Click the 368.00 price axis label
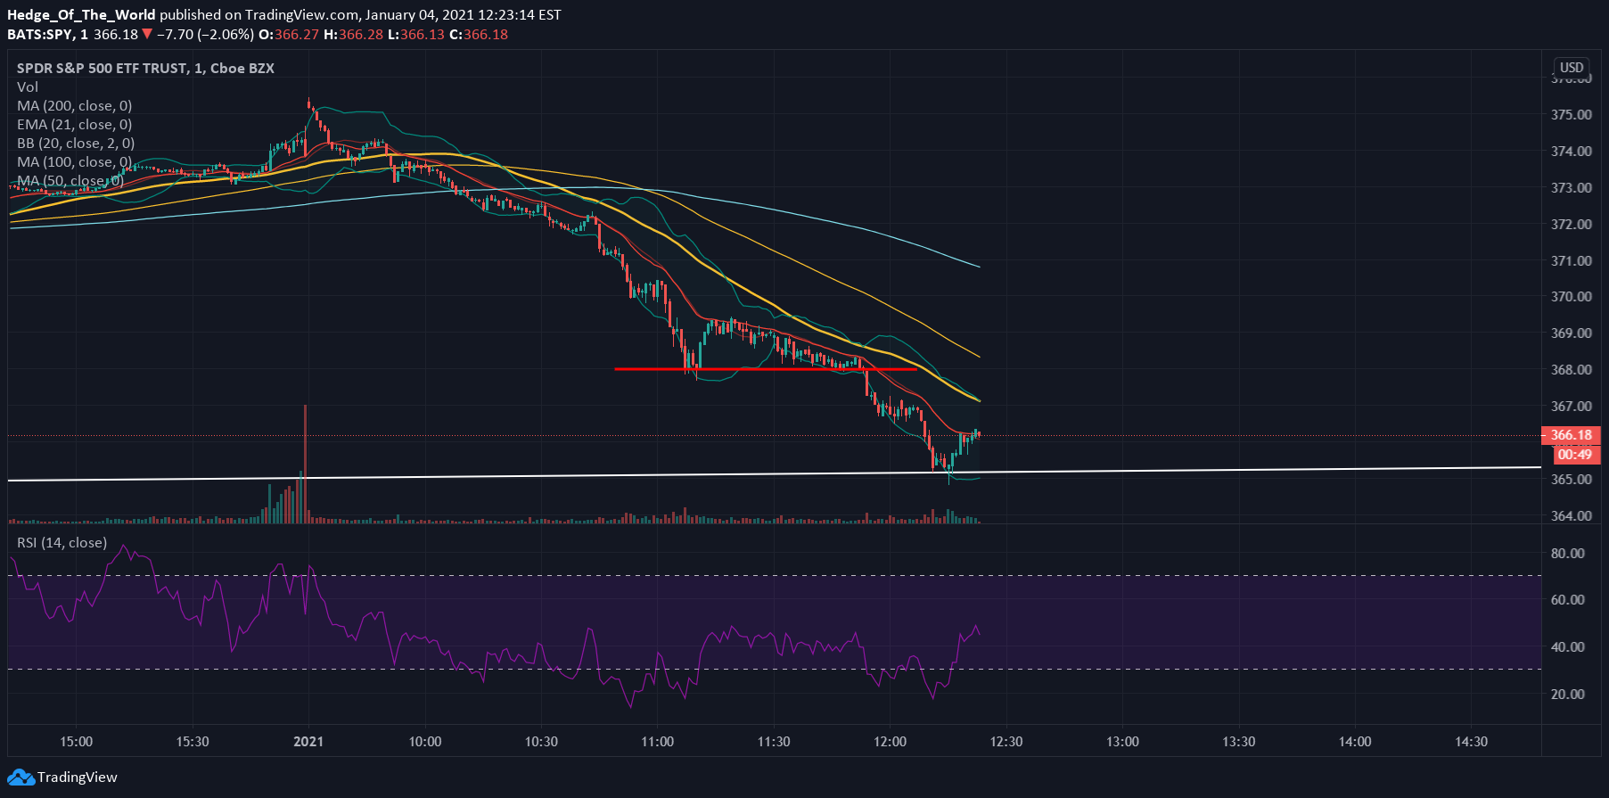 1572,369
